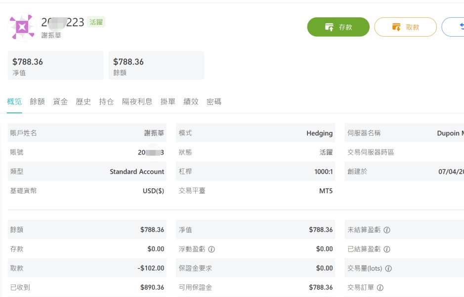Click the info icon beside 已結算盈虧
The height and width of the screenshot is (297, 464).
(387, 249)
